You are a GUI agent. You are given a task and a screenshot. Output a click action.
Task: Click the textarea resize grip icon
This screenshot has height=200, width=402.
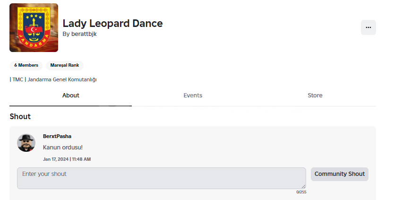point(303,186)
